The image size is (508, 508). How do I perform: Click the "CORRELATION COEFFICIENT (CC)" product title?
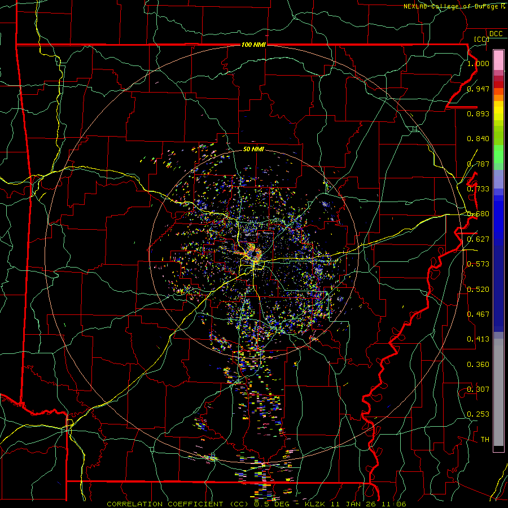tap(178, 504)
